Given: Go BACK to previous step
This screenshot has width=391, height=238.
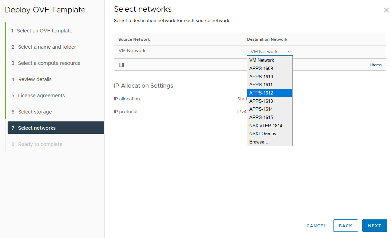Looking at the screenshot, I should pyautogui.click(x=345, y=226).
